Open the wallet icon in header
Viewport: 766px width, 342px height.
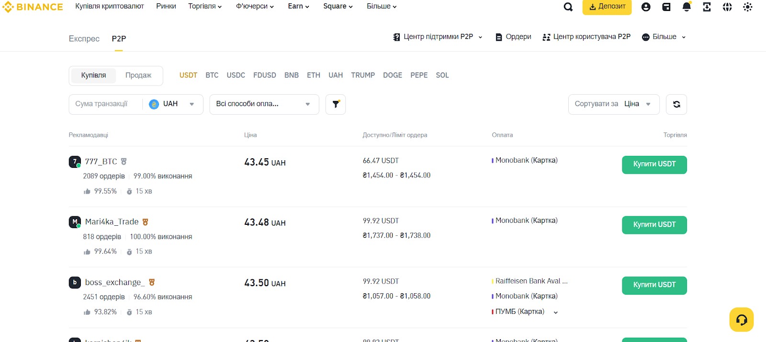click(x=666, y=7)
